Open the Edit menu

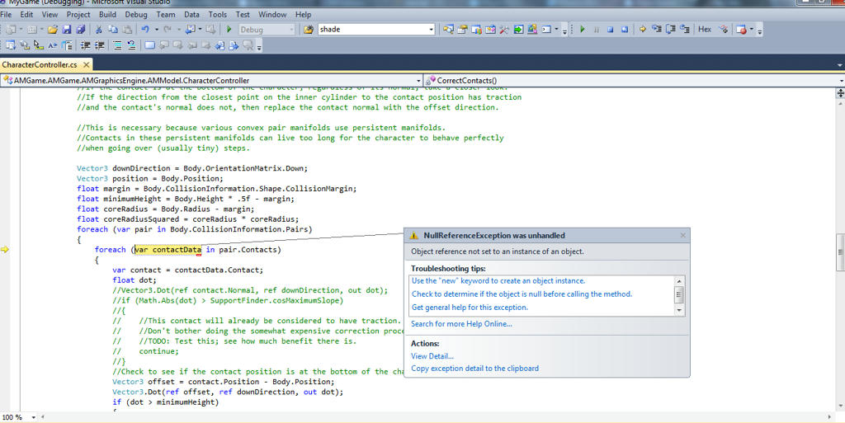pos(26,15)
